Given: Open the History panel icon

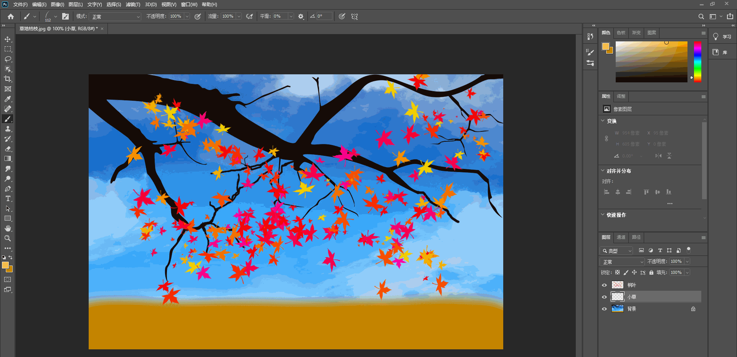Looking at the screenshot, I should tap(590, 36).
